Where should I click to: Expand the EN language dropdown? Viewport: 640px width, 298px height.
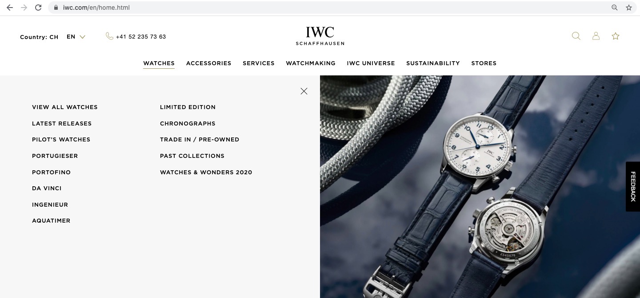pyautogui.click(x=76, y=37)
